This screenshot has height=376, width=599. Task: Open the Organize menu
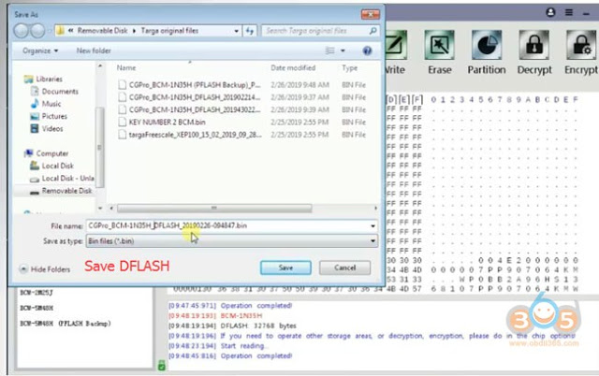point(40,51)
